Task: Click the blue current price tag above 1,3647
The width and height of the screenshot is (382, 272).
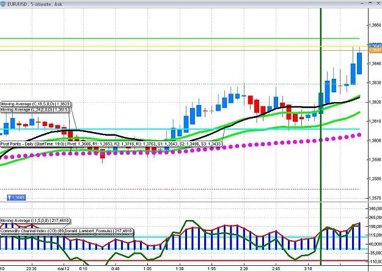Action: (375, 46)
